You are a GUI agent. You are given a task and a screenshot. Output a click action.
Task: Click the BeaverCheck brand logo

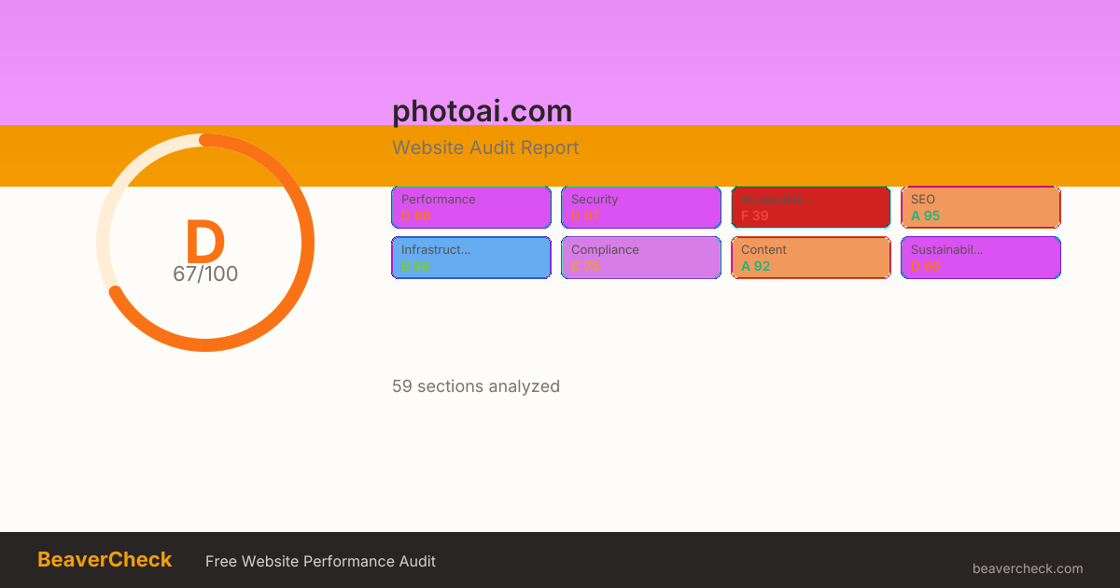click(x=105, y=560)
